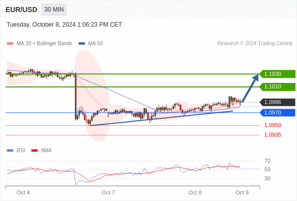Click the Oct 4 date axis label
The height and width of the screenshot is (201, 297).
pyautogui.click(x=23, y=192)
